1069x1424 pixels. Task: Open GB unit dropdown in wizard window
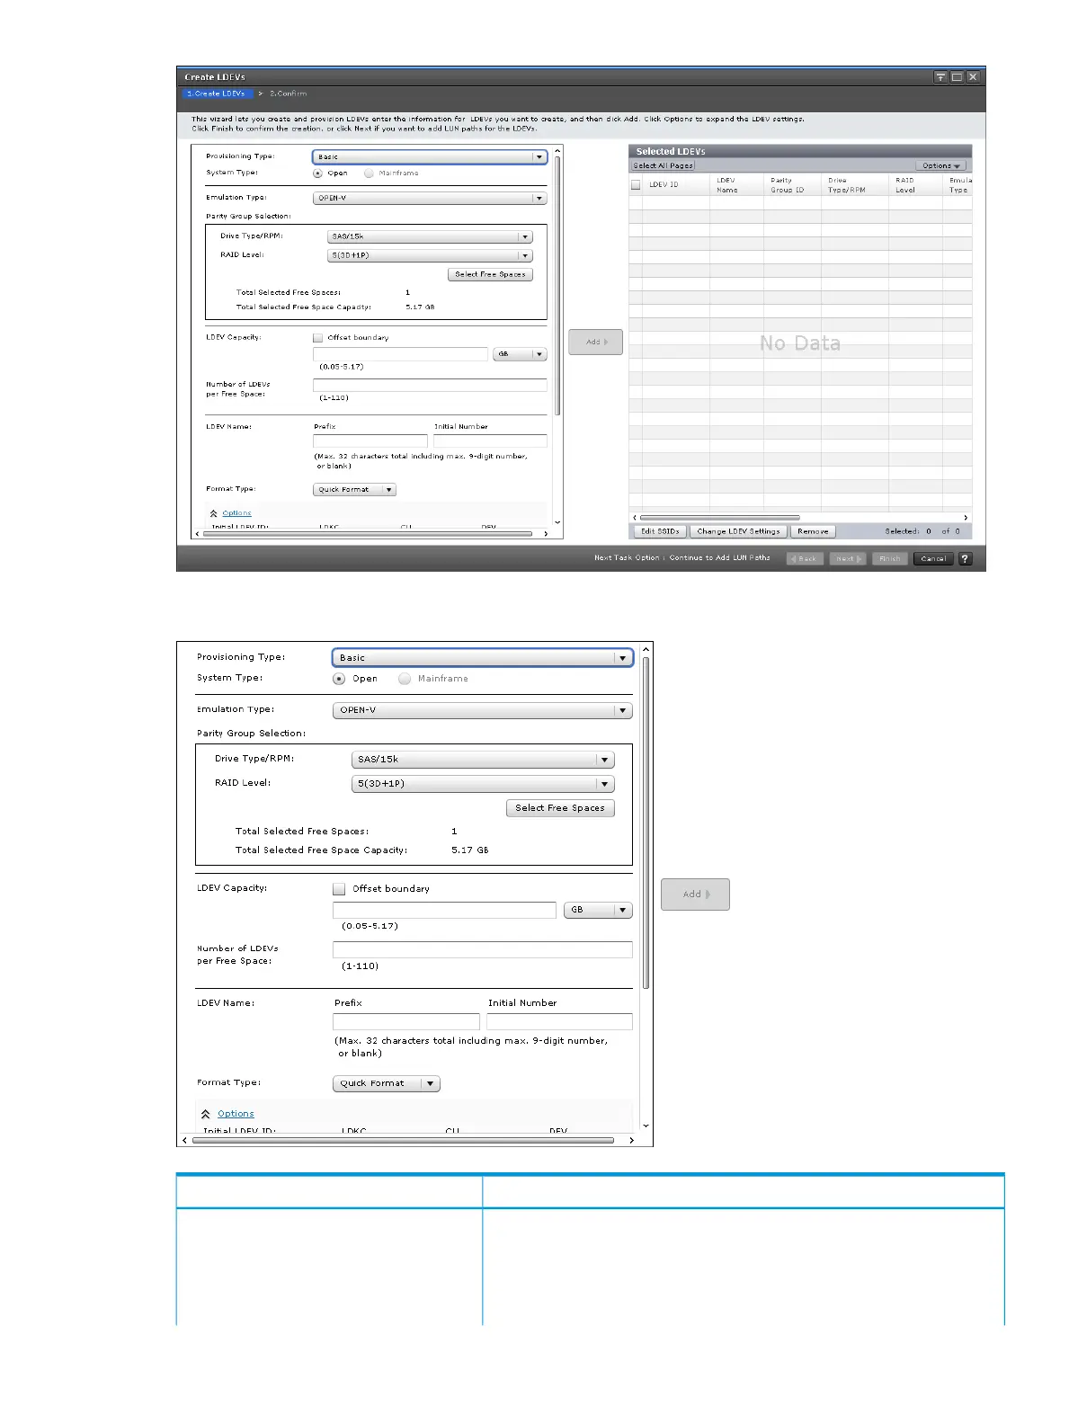point(520,354)
